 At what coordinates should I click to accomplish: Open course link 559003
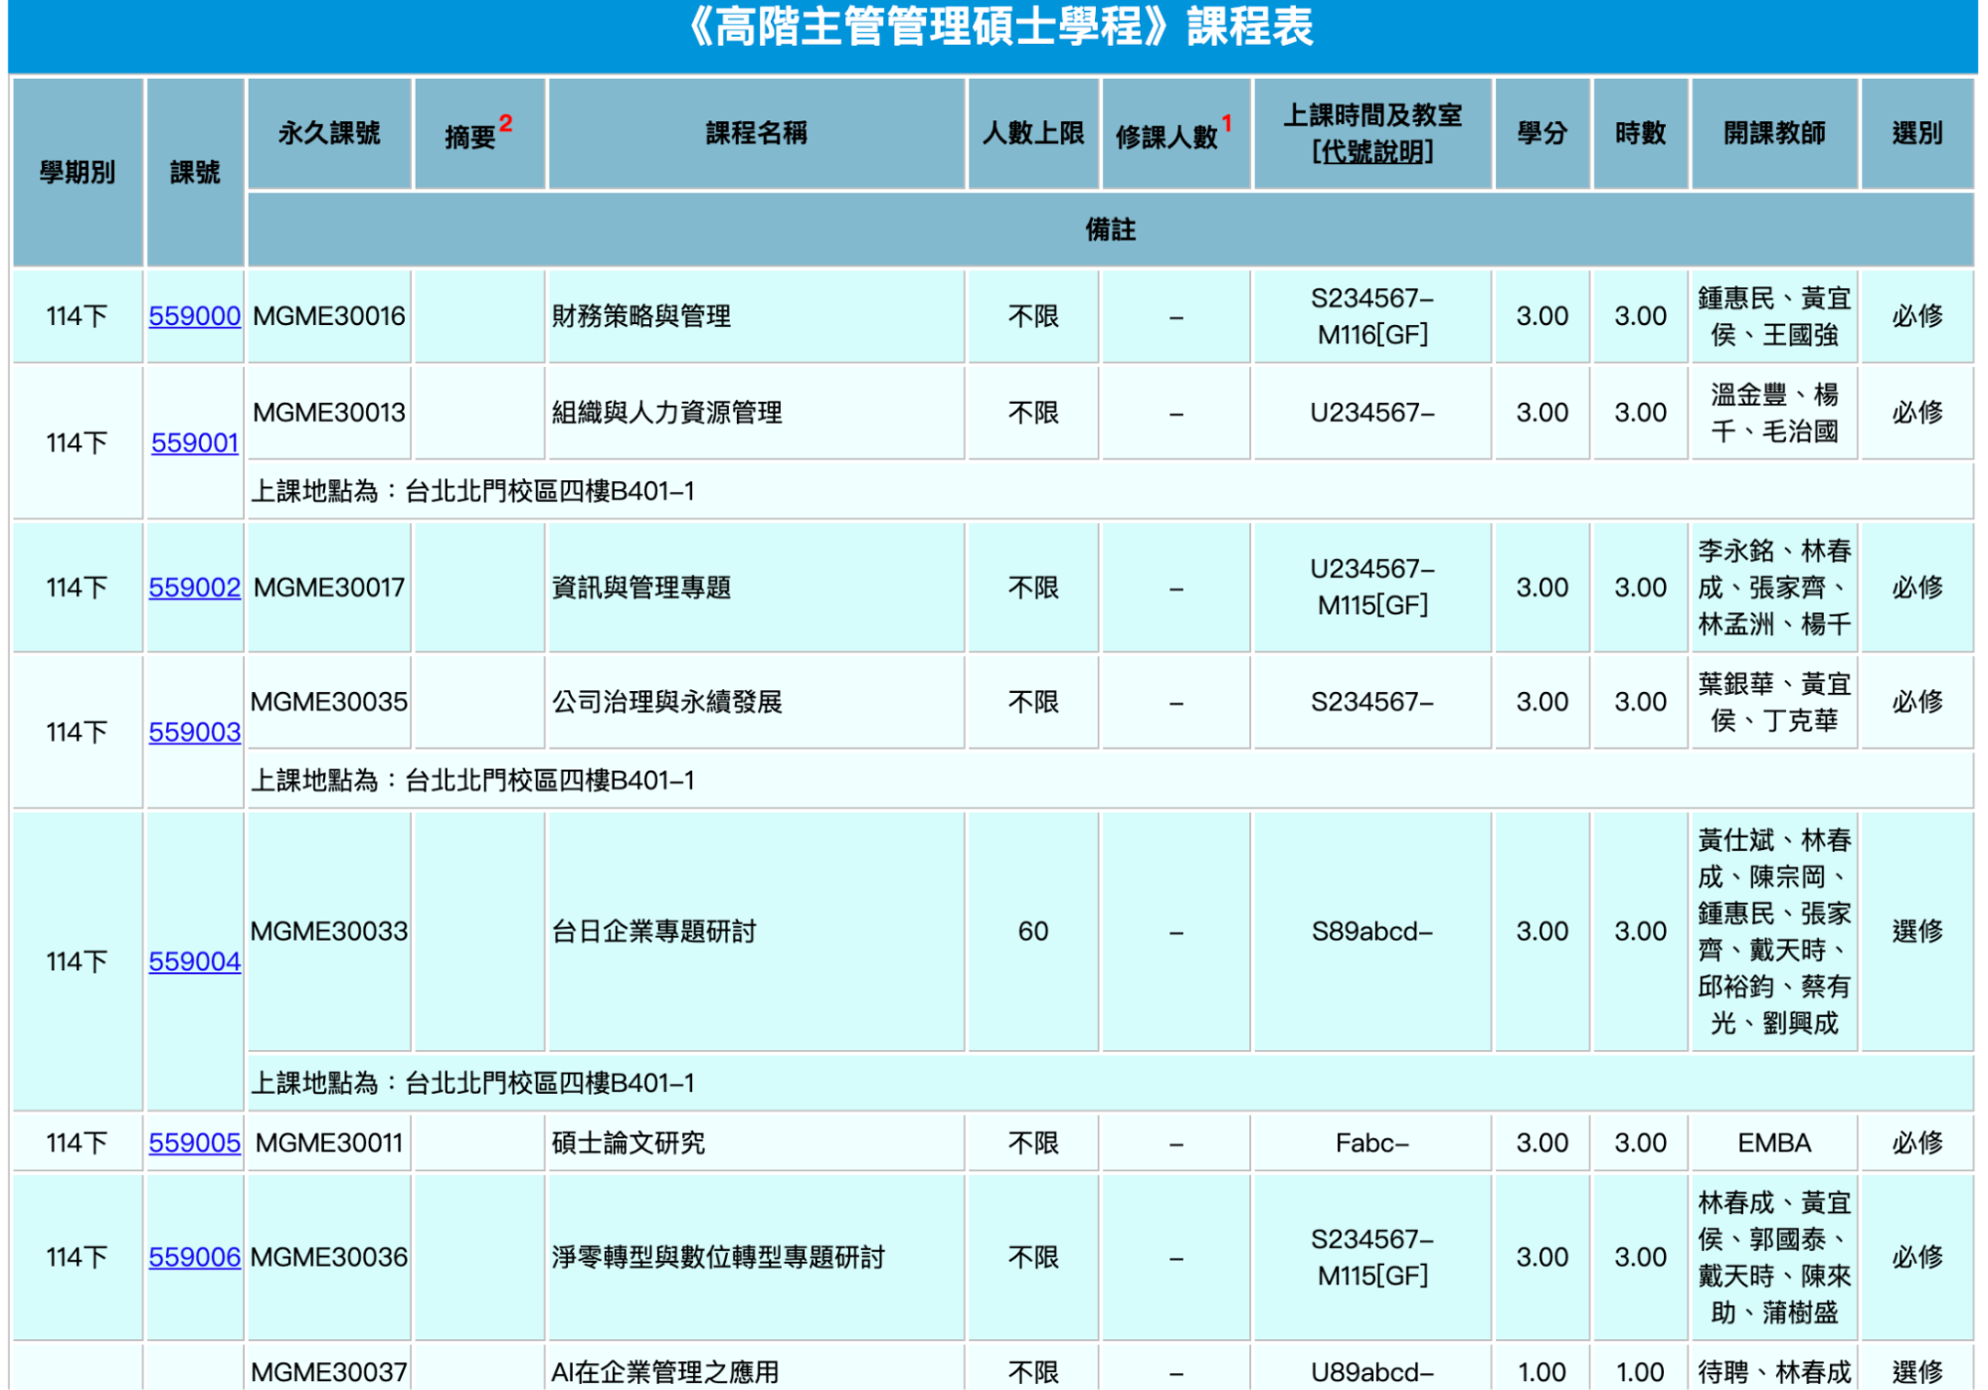[x=194, y=732]
